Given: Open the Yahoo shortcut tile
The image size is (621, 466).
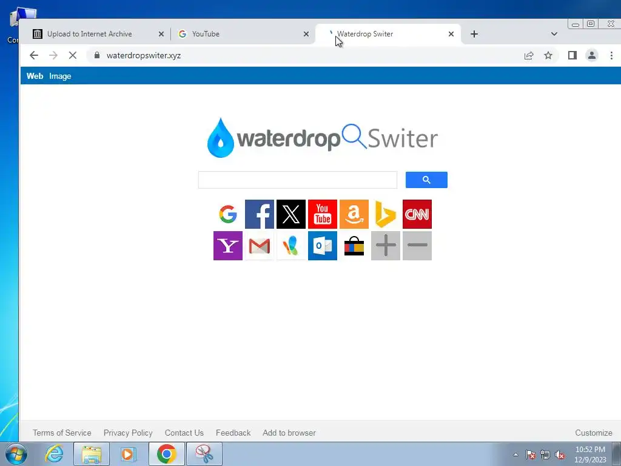Looking at the screenshot, I should (228, 246).
